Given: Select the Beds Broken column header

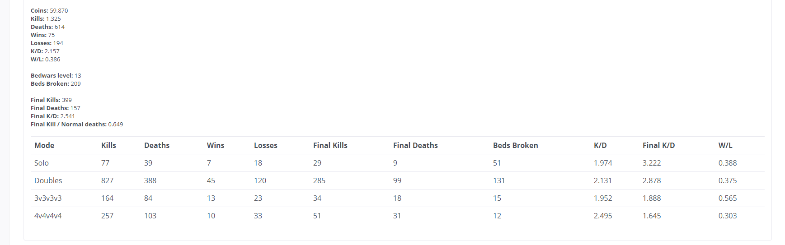Looking at the screenshot, I should click(x=516, y=145).
